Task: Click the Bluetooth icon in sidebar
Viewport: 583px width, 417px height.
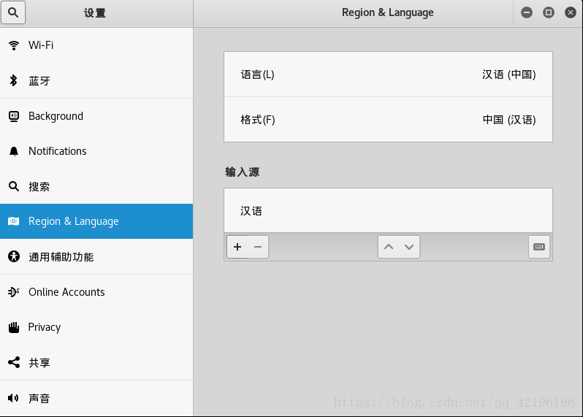Action: coord(14,80)
